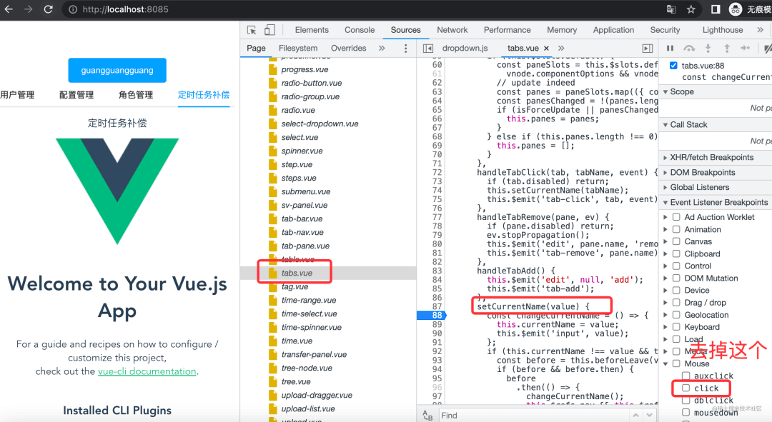Screen dimensions: 772x422
Task: Step into next function call icon
Action: [x=708, y=49]
